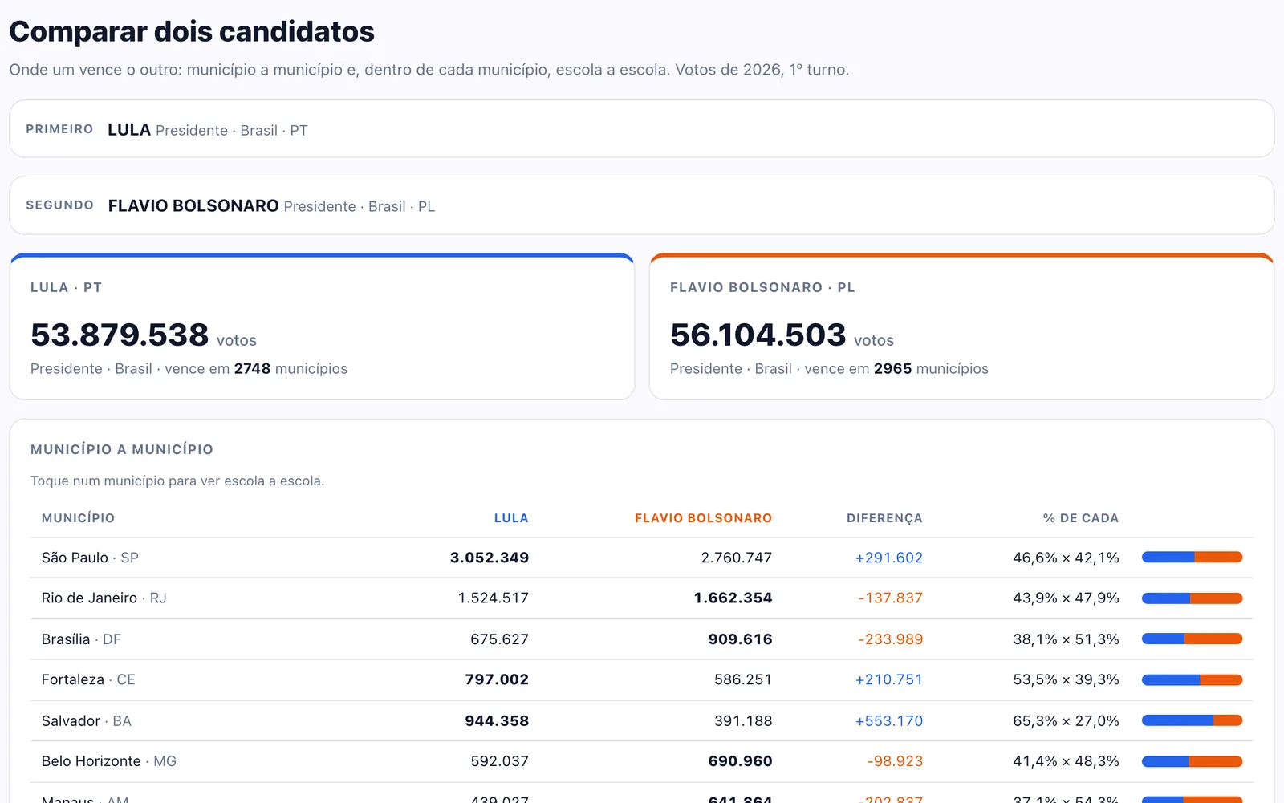The width and height of the screenshot is (1284, 803).
Task: Click the +553.170 difference value
Action: tap(888, 721)
